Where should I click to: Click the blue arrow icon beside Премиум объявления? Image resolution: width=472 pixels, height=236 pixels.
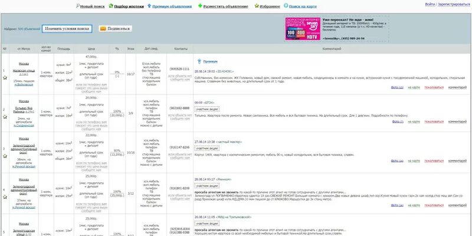coord(149,6)
